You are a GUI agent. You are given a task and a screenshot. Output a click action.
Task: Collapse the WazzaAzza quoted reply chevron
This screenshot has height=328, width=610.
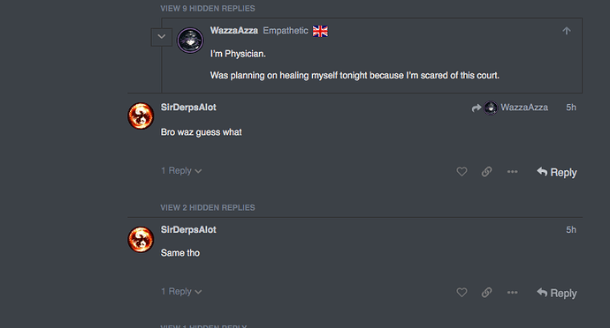click(x=162, y=37)
